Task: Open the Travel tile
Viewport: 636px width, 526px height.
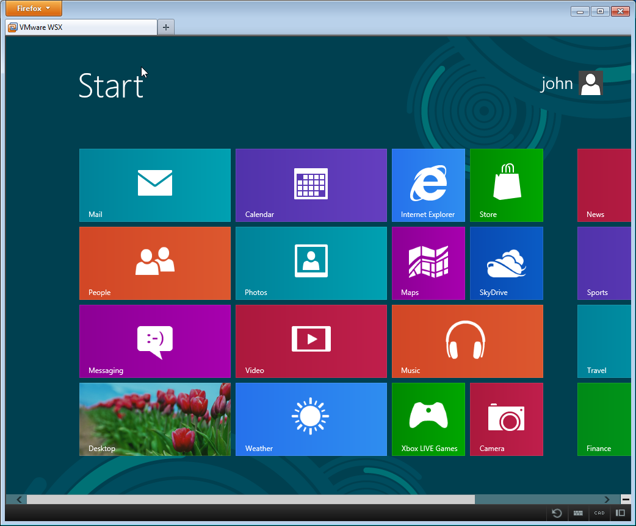Action: pyautogui.click(x=604, y=341)
